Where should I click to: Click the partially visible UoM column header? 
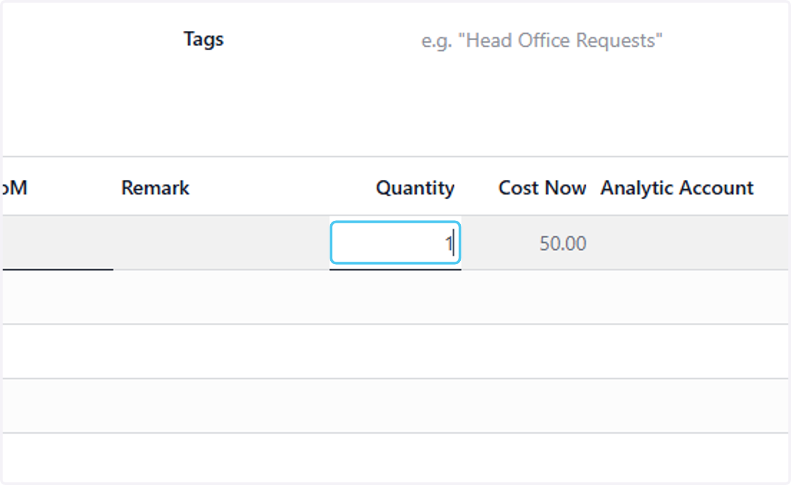(x=15, y=188)
